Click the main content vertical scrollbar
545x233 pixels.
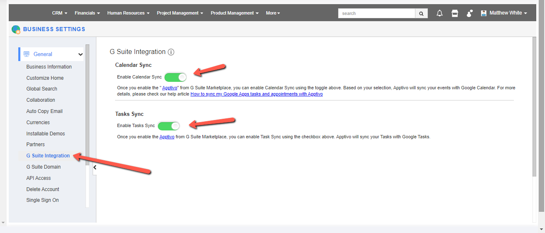coord(534,108)
